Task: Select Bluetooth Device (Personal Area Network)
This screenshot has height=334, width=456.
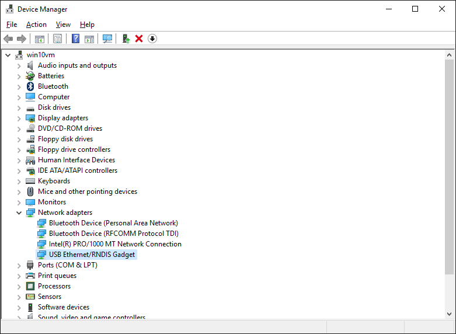Action: pyautogui.click(x=113, y=223)
